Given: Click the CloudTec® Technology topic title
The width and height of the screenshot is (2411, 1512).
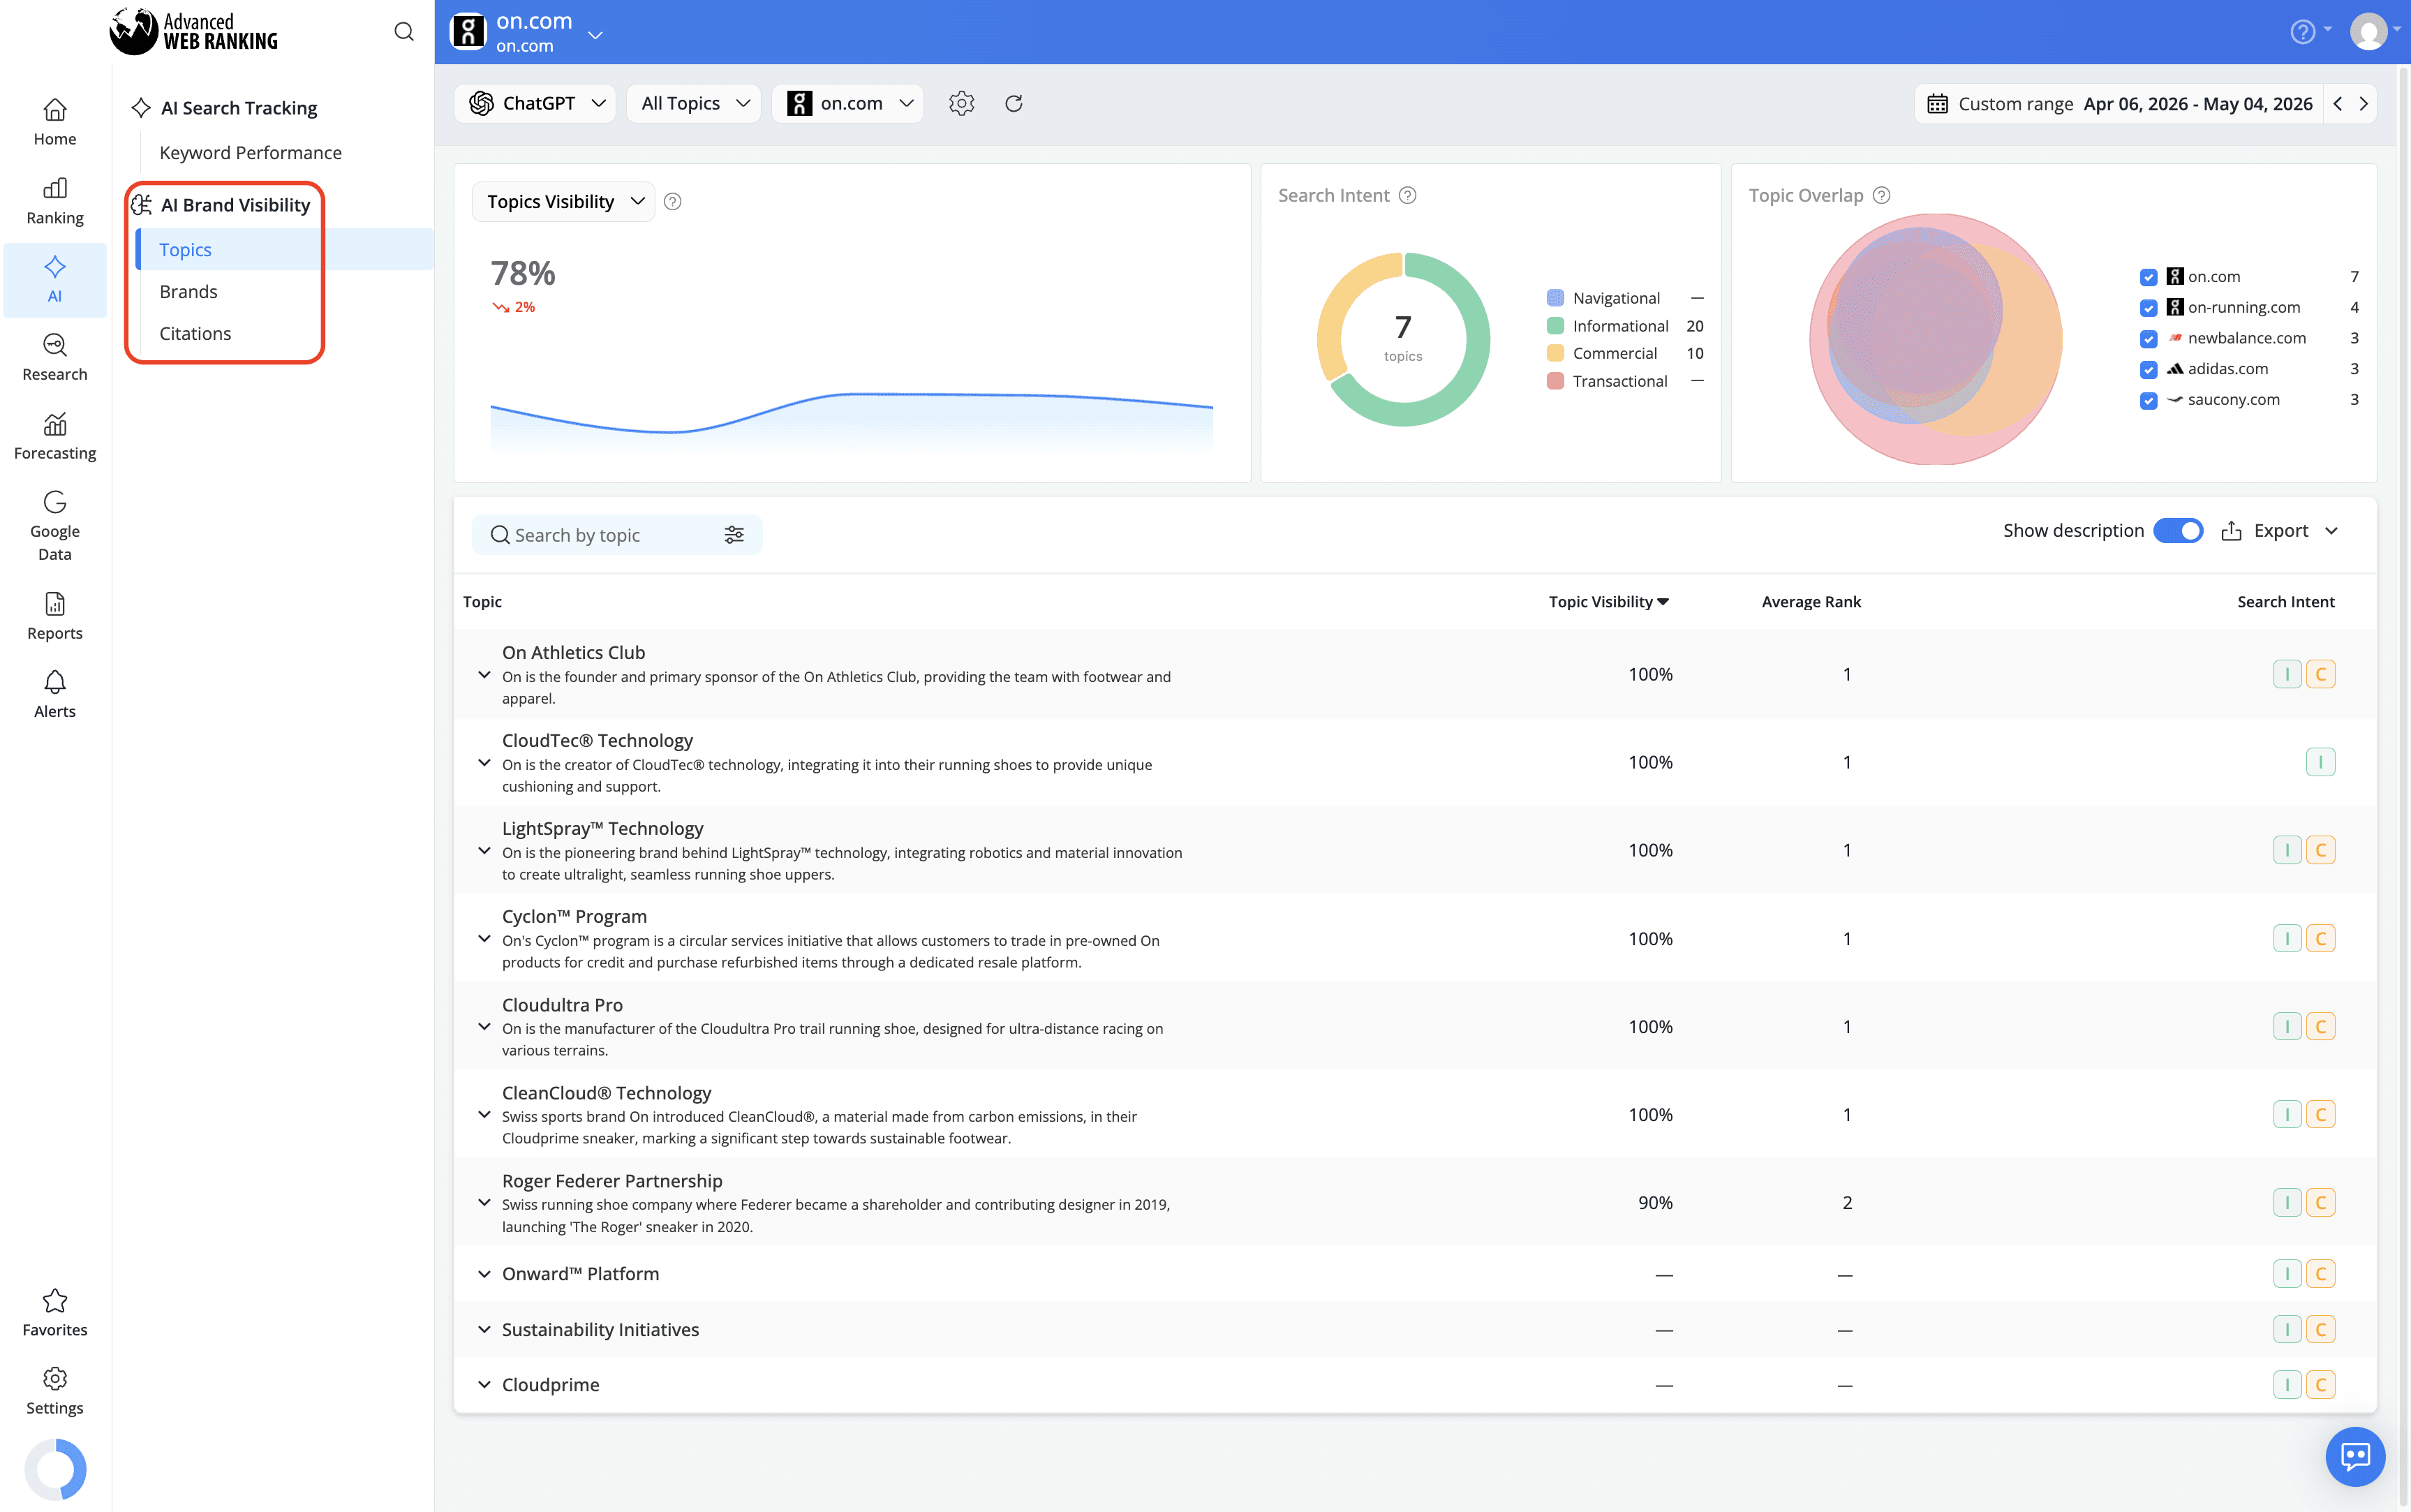Looking at the screenshot, I should point(597,741).
